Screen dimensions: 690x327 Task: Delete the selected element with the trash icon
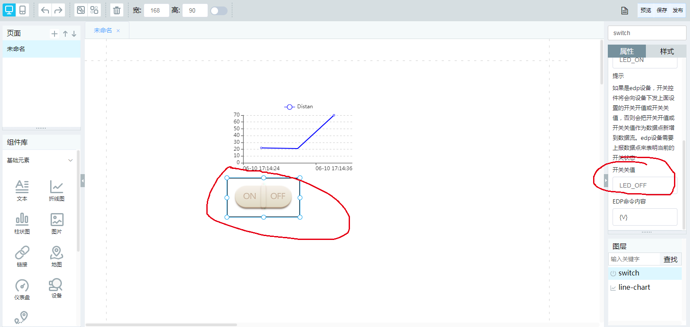[117, 10]
